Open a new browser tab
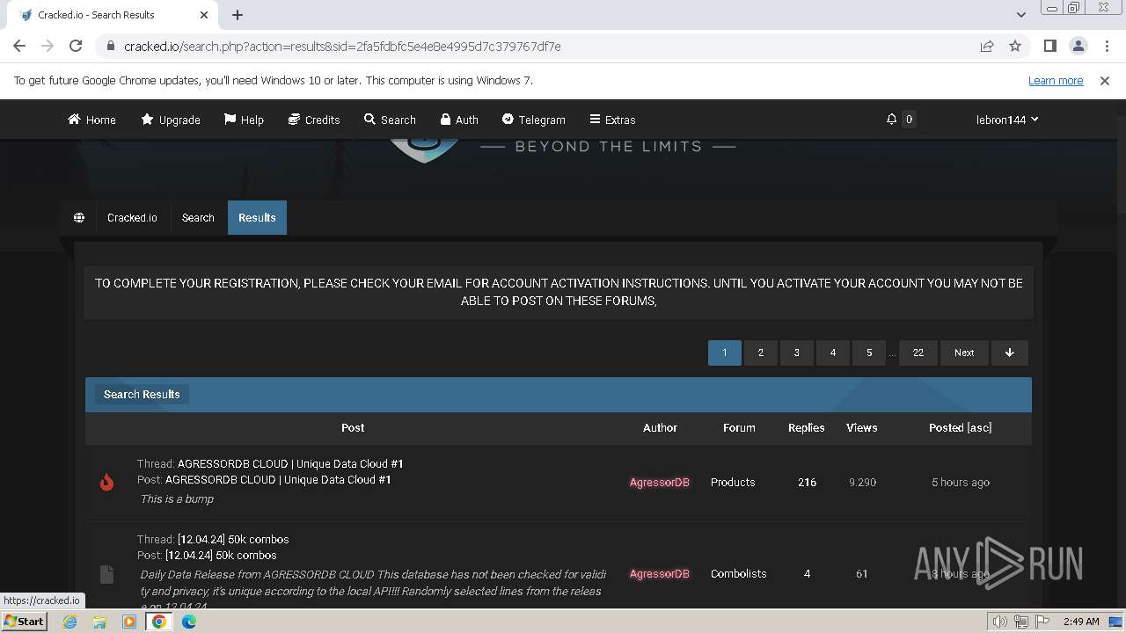 click(238, 15)
